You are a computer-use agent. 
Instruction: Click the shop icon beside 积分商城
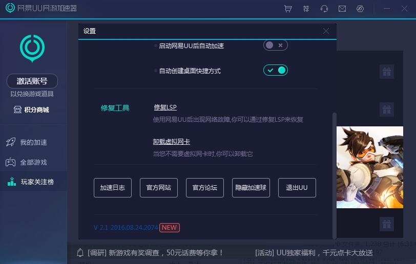(17, 109)
